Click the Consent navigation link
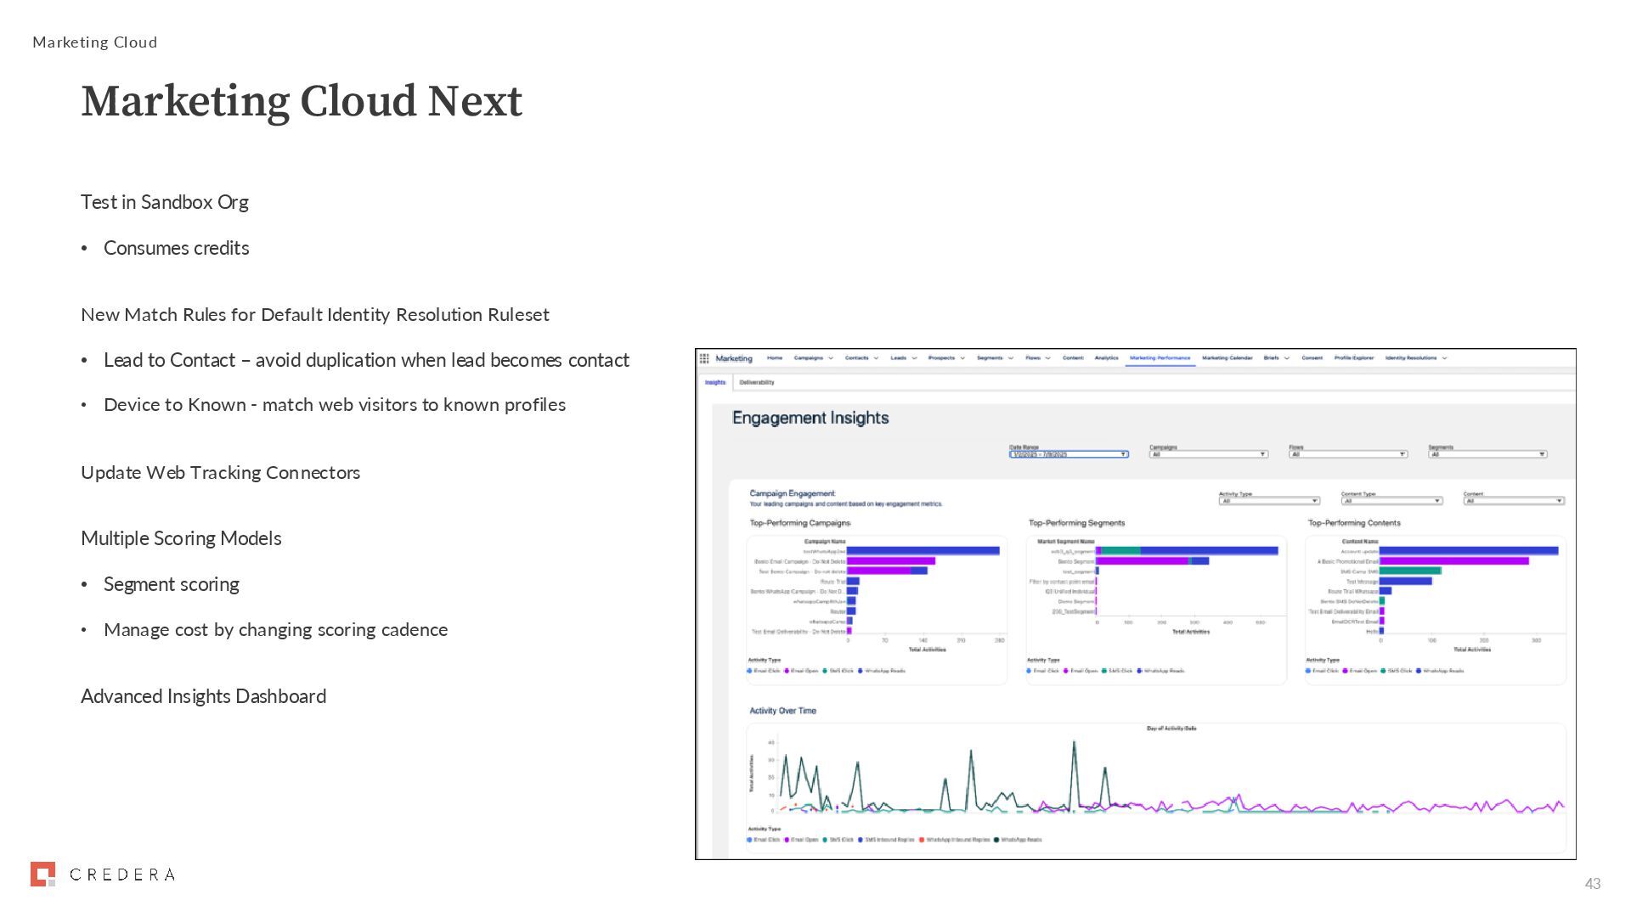This screenshot has height=917, width=1631. click(1312, 358)
